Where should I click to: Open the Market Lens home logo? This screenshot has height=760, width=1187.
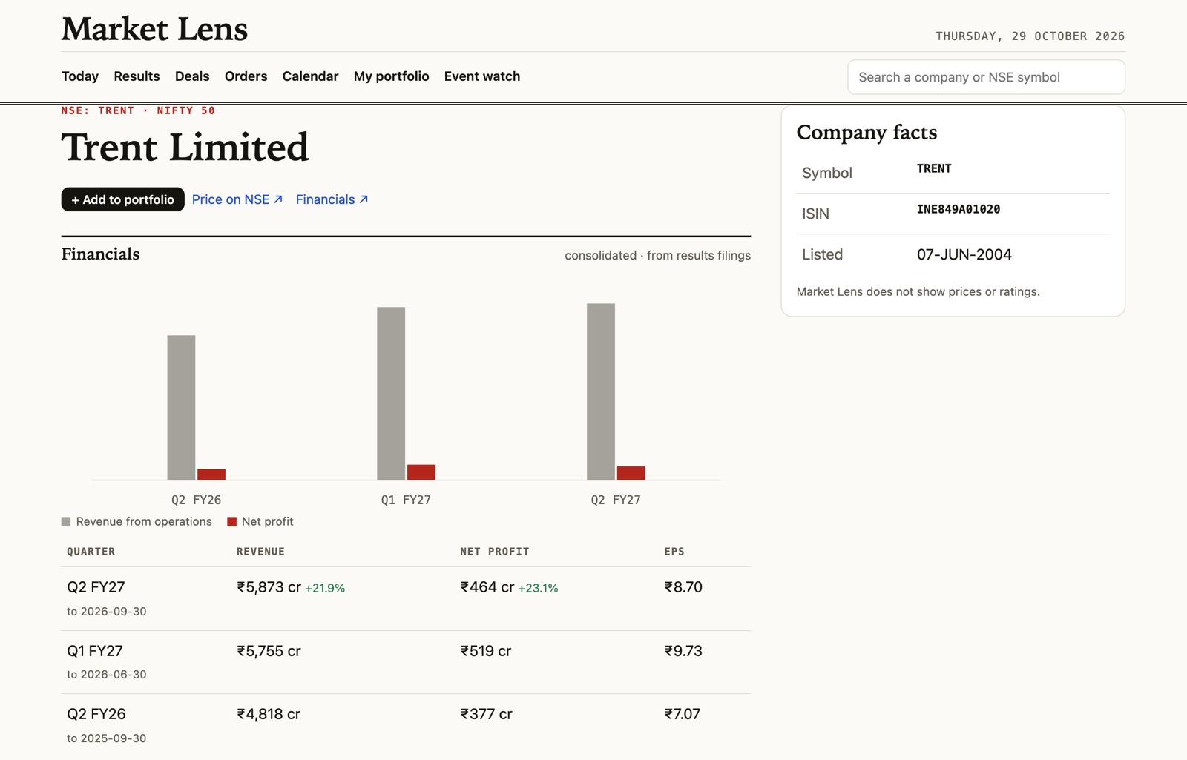(x=154, y=29)
